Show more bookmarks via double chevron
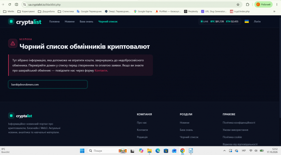This screenshot has height=155, width=281. click(x=274, y=11)
